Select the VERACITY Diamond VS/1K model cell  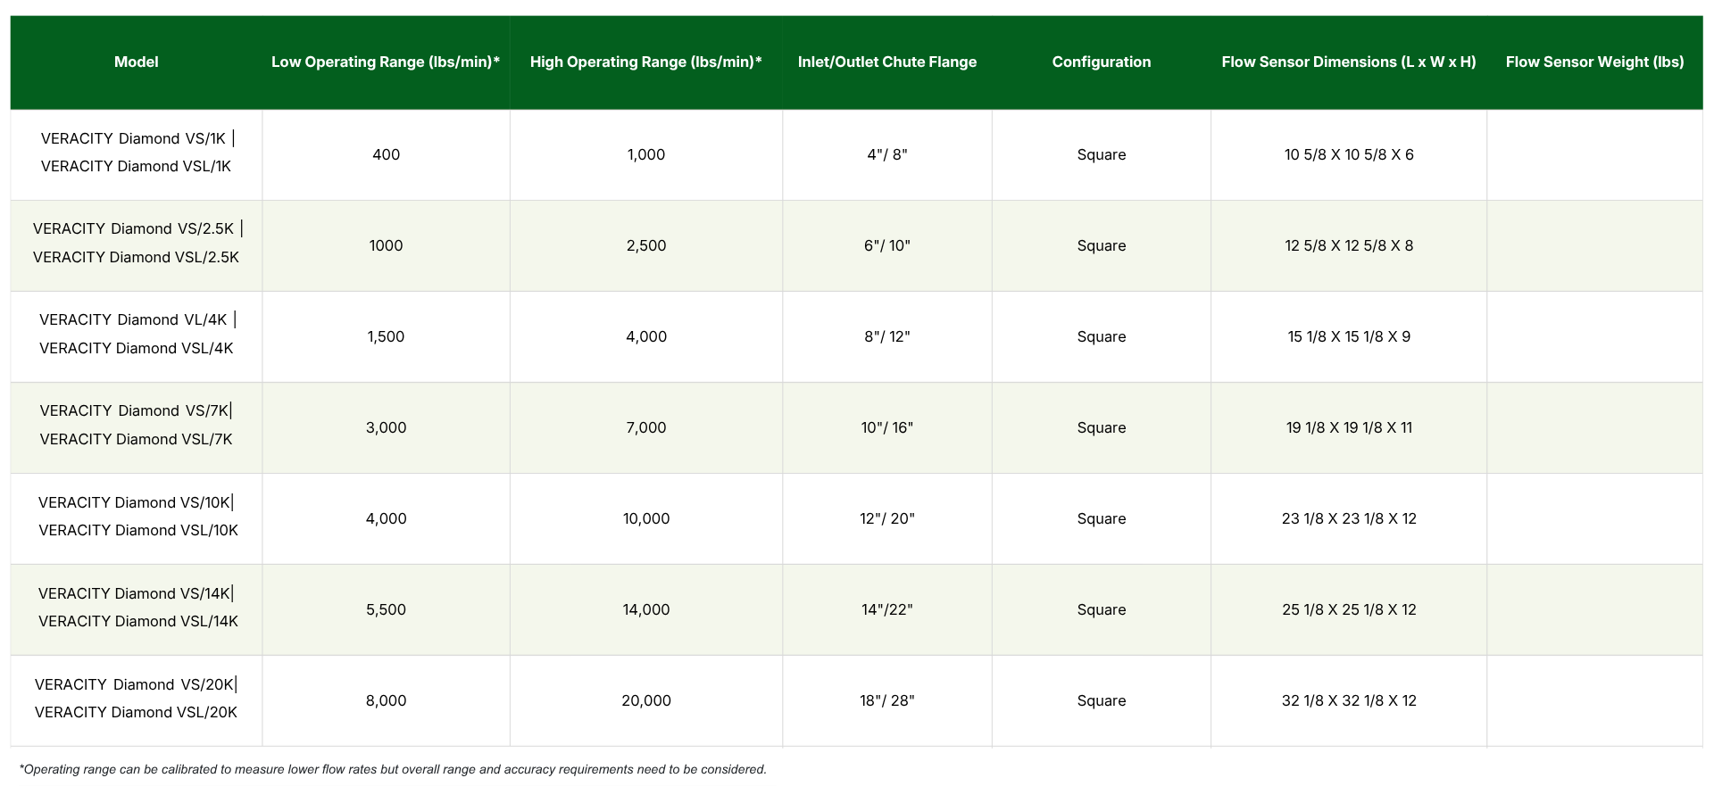pyautogui.click(x=136, y=139)
